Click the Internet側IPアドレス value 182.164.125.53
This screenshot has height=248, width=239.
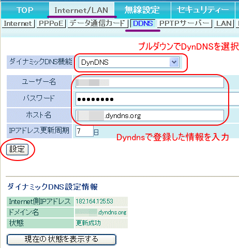(x=94, y=201)
